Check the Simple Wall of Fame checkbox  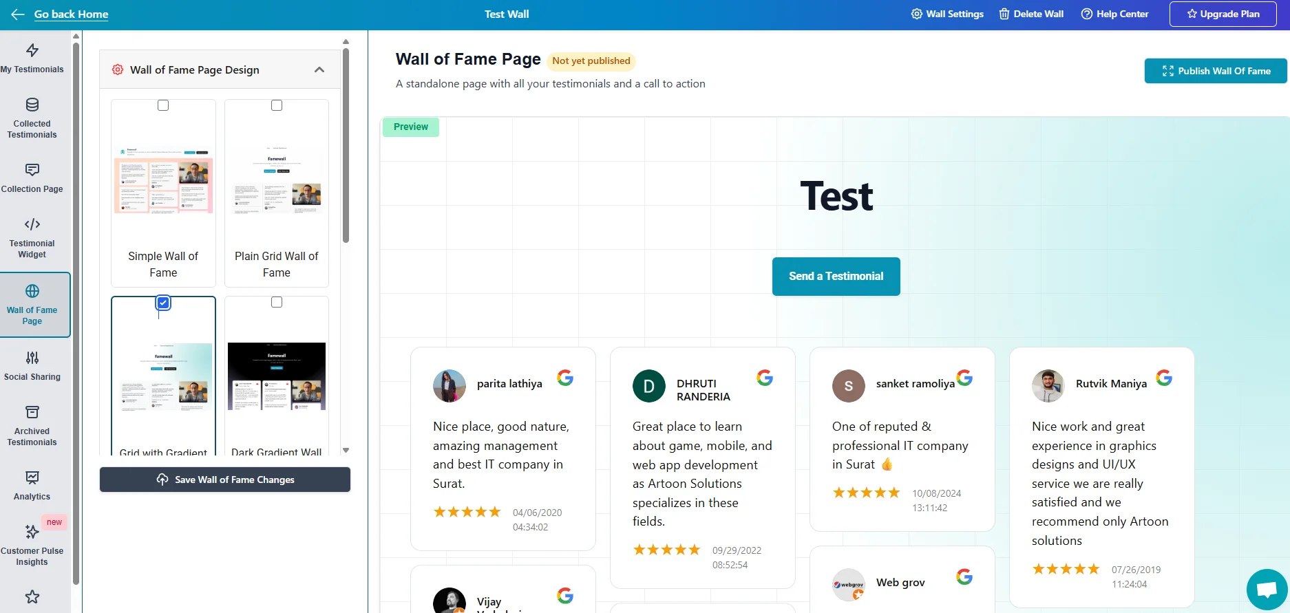coord(163,105)
